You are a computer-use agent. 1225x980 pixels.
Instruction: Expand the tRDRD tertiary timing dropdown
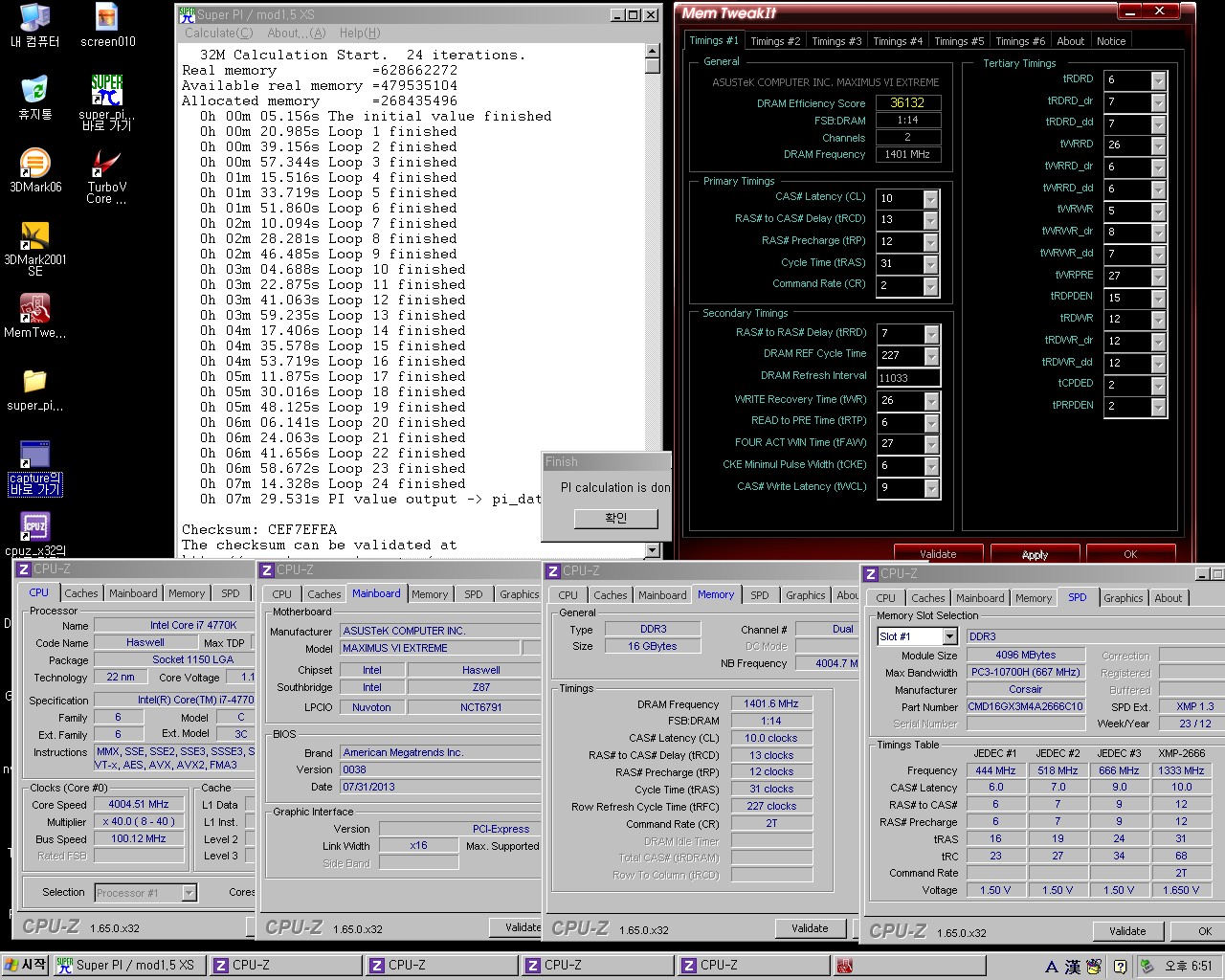click(1158, 79)
